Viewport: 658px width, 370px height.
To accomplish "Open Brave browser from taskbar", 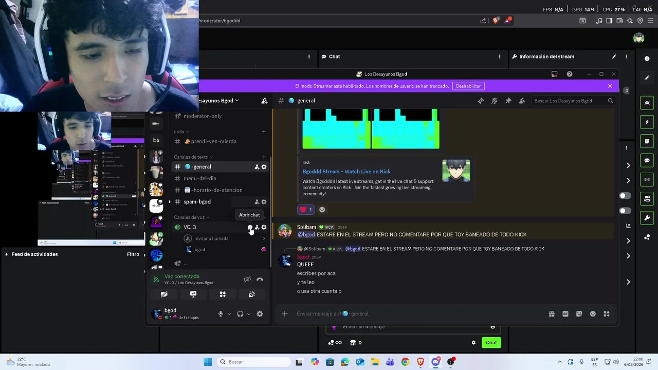I will [421, 362].
